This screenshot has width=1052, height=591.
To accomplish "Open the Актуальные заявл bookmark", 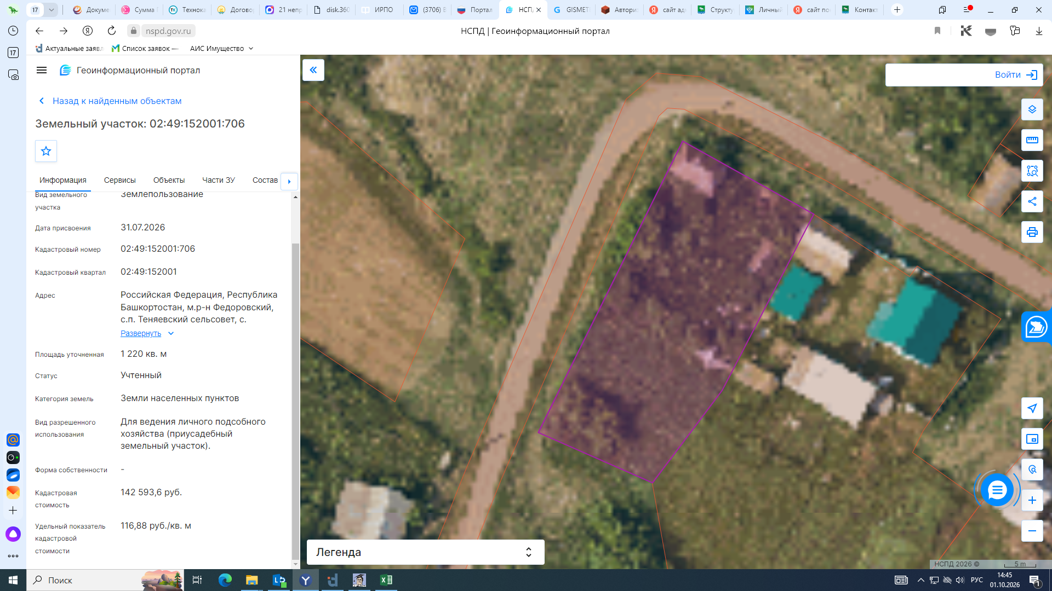I will pyautogui.click(x=69, y=49).
